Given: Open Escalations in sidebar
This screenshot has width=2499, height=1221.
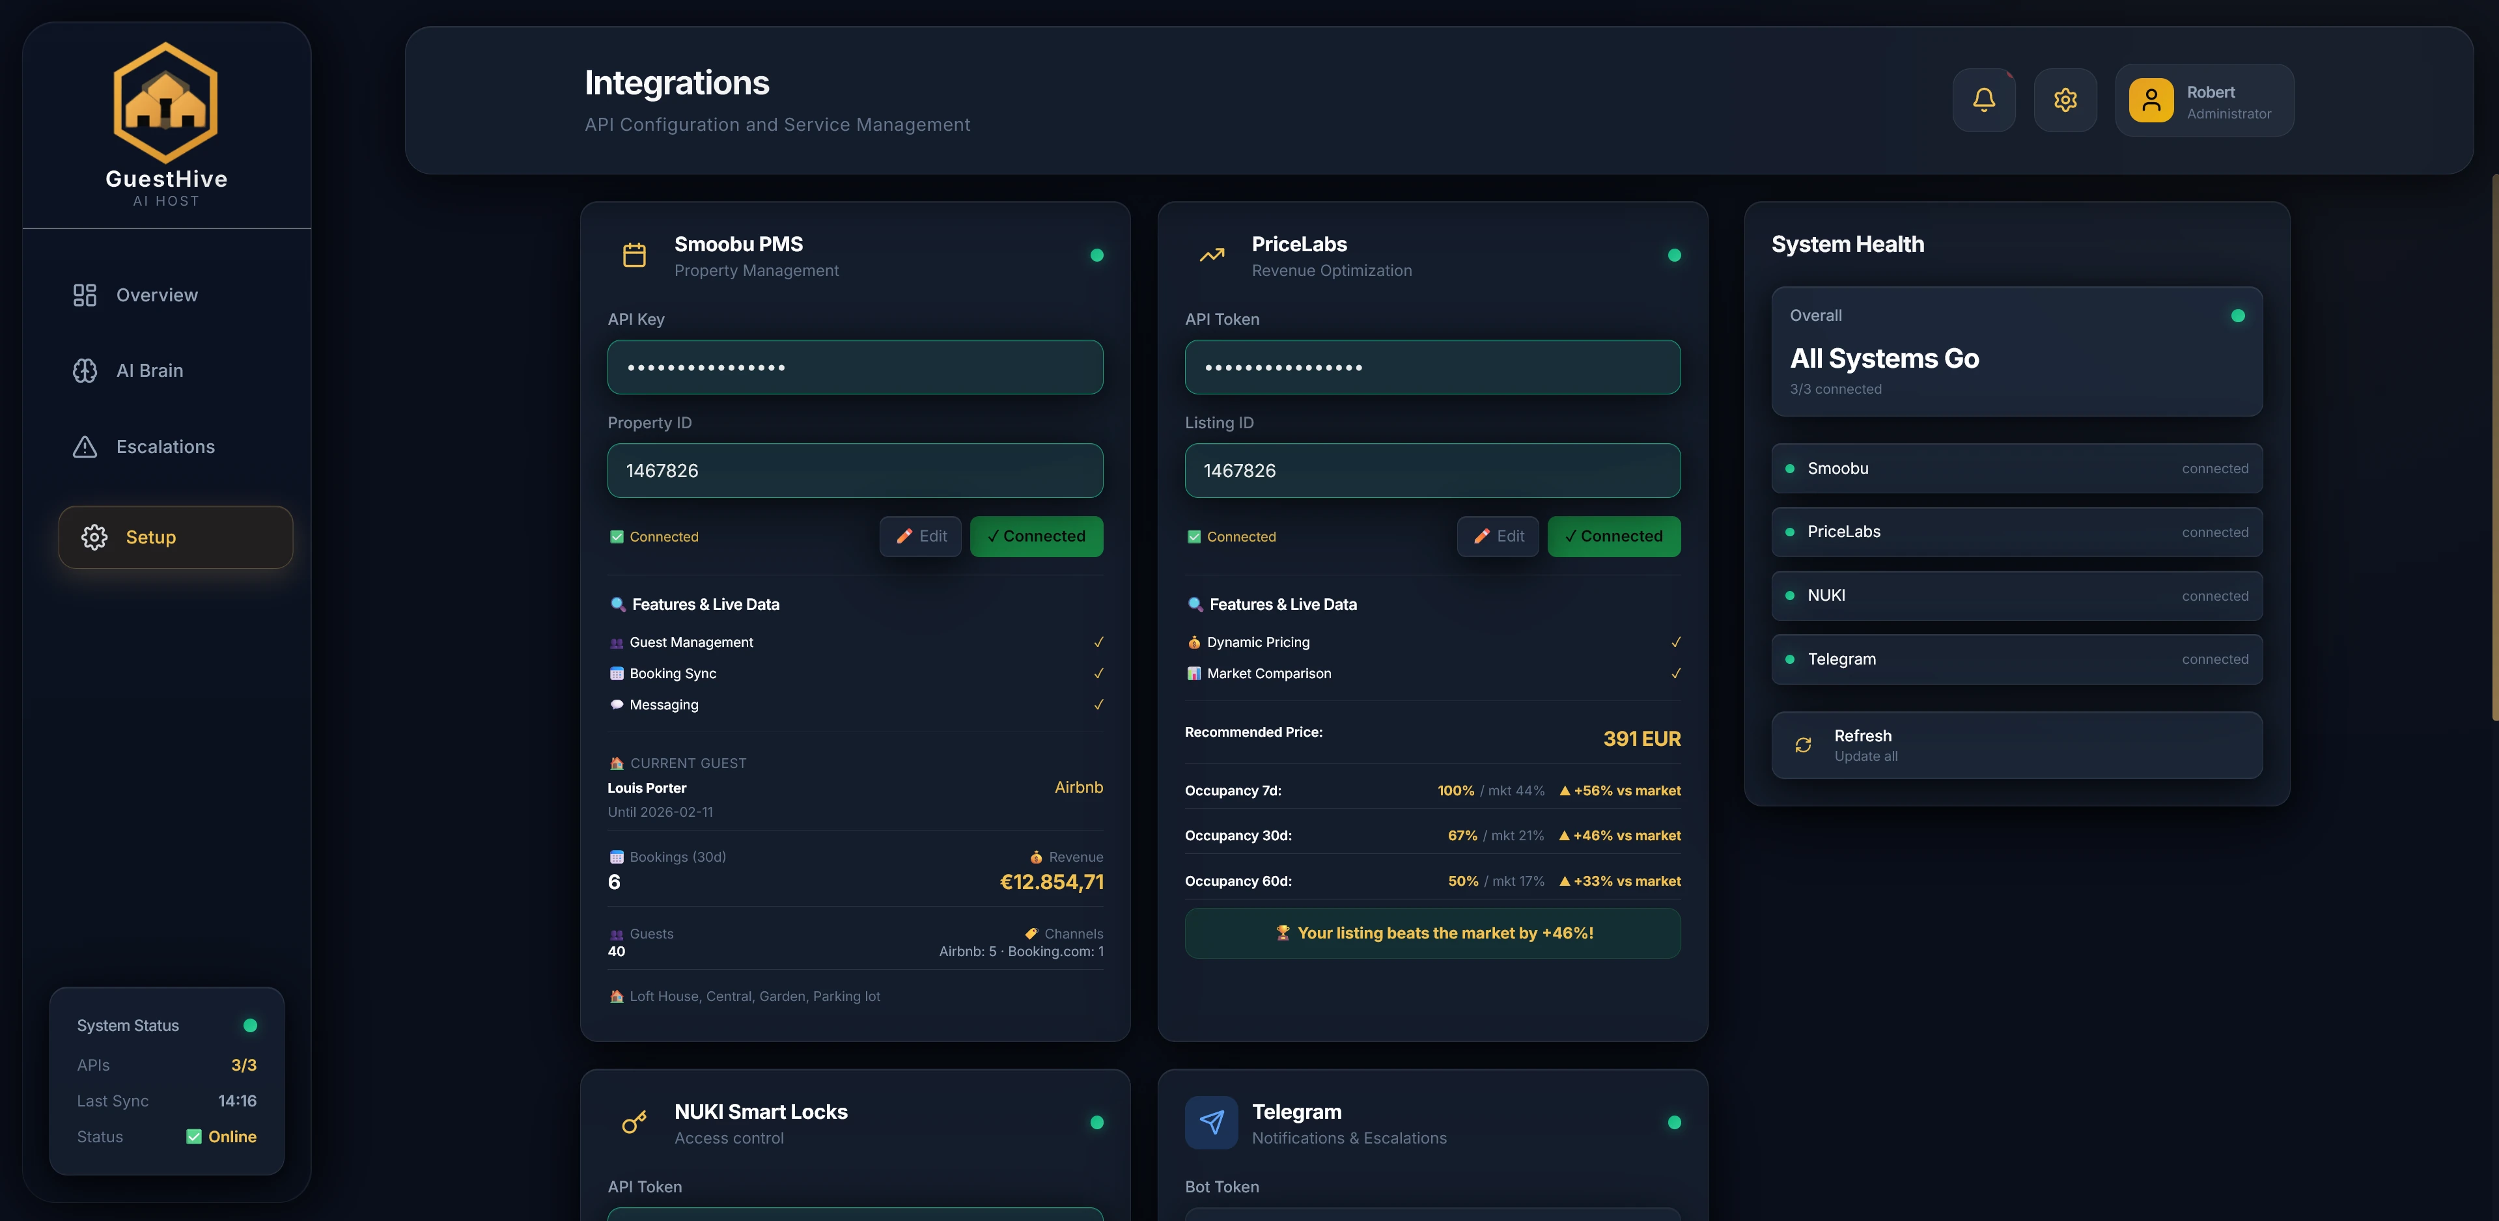Looking at the screenshot, I should (x=165, y=447).
